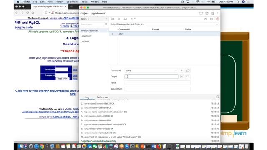Go back in Firefox browser

(x=17, y=13)
